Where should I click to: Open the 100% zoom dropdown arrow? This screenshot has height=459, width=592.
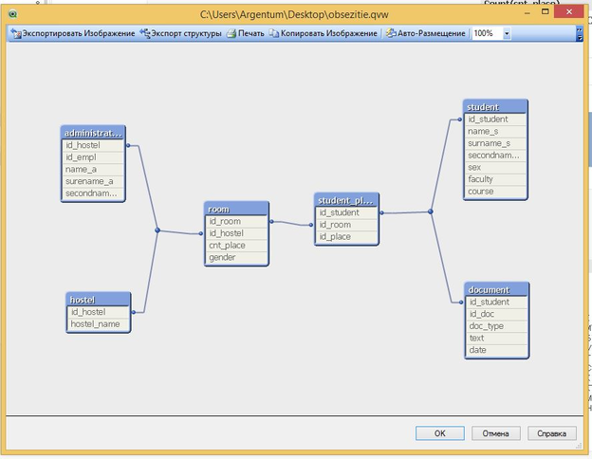point(506,33)
